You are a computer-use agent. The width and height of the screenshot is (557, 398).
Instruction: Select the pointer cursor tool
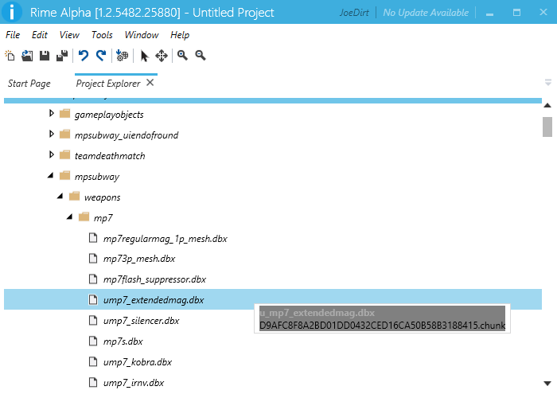[144, 56]
